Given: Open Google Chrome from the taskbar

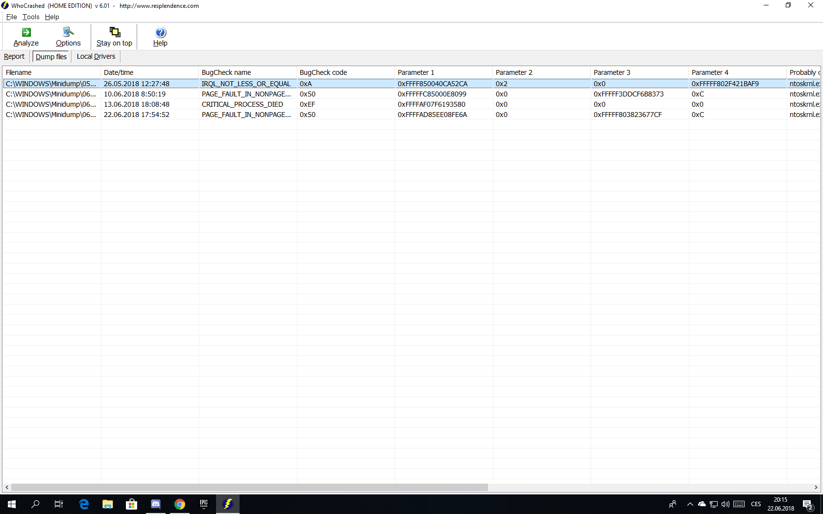Looking at the screenshot, I should 180,504.
